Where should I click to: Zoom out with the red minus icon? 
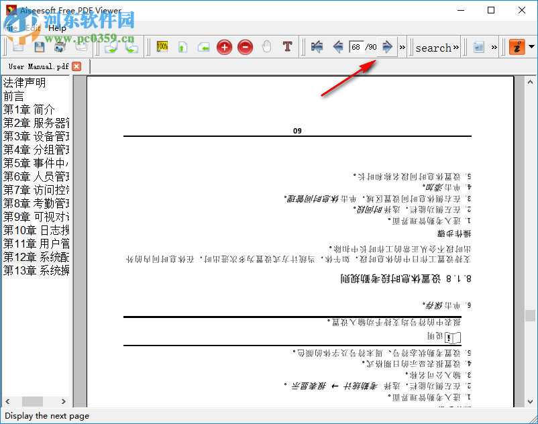click(244, 47)
